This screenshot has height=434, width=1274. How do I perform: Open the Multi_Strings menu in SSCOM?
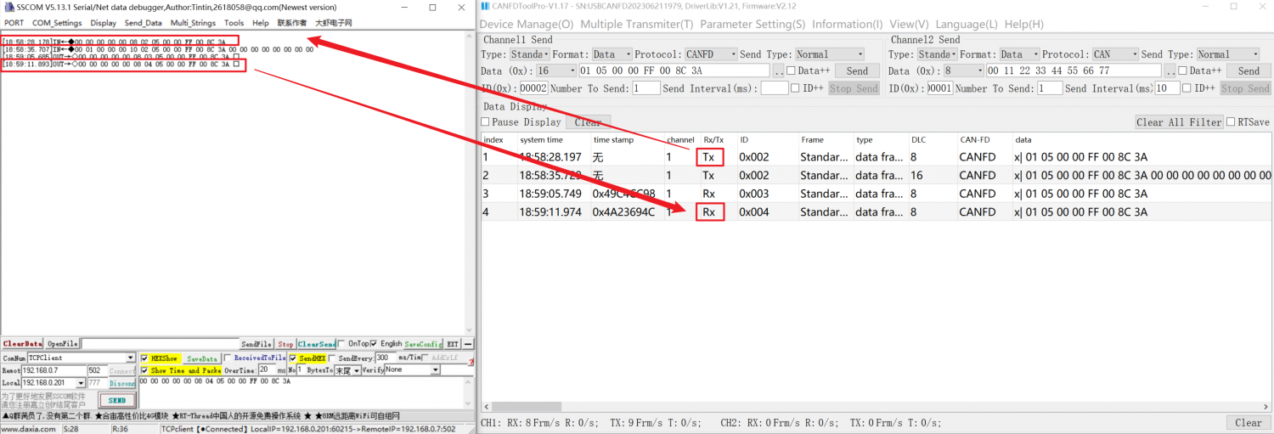click(192, 23)
